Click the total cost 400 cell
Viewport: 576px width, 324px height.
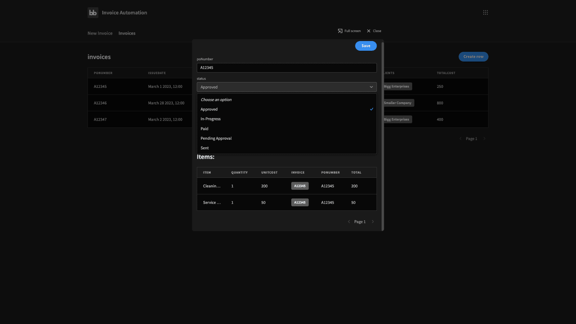point(440,120)
